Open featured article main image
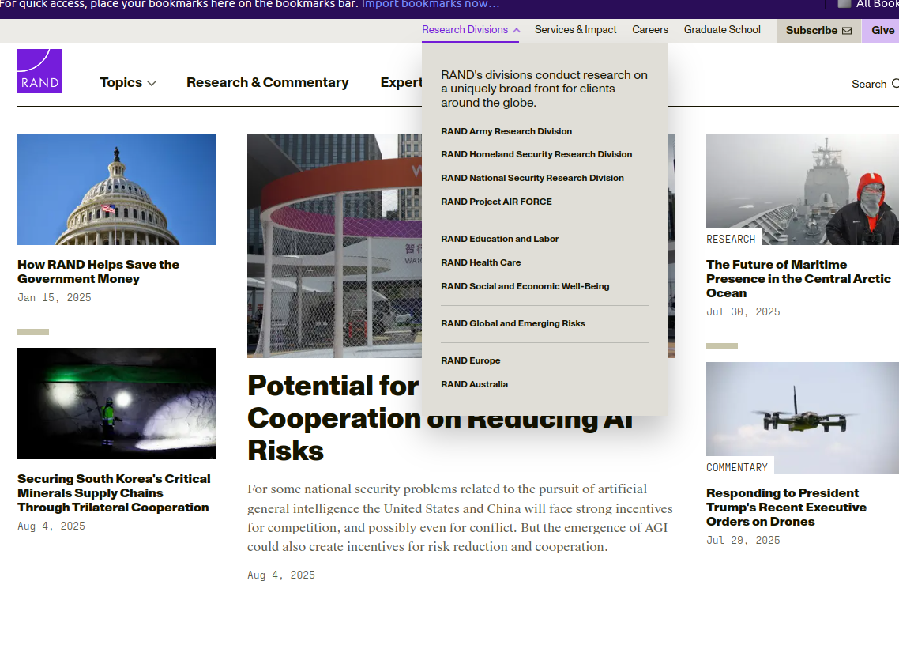The width and height of the screenshot is (899, 649). tap(334, 246)
